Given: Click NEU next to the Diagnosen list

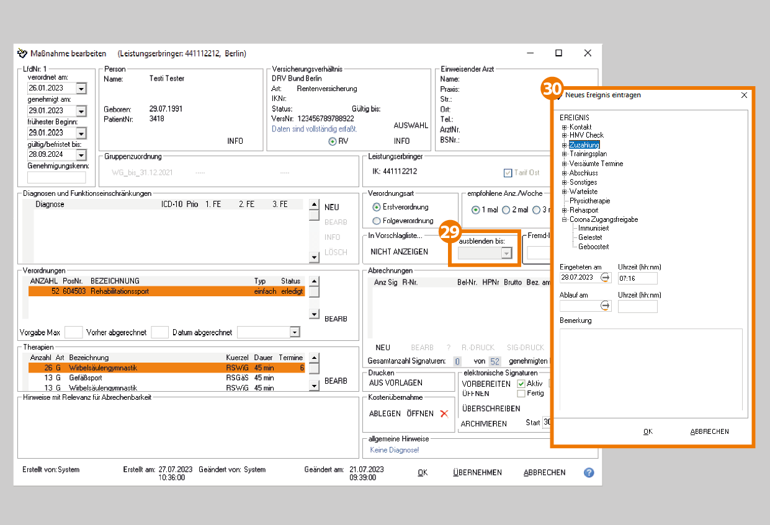Looking at the screenshot, I should click(332, 207).
